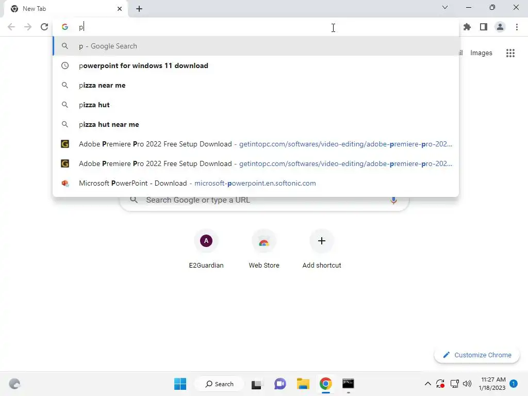Open the Web Store shortcut
This screenshot has width=528, height=396.
point(264,249)
